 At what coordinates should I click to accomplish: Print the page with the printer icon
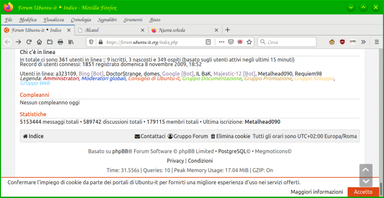(60, 42)
